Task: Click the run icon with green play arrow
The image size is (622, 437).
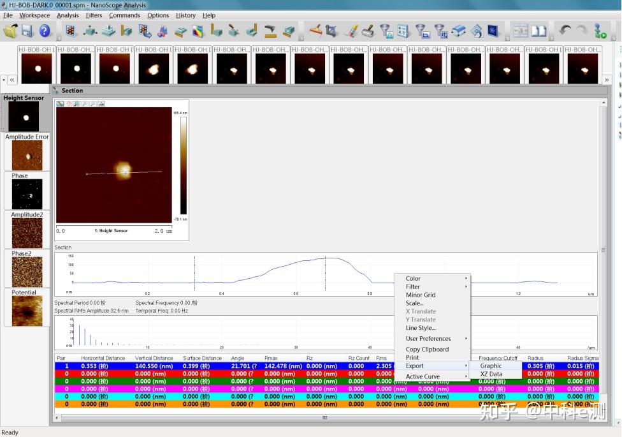Action: point(600,31)
